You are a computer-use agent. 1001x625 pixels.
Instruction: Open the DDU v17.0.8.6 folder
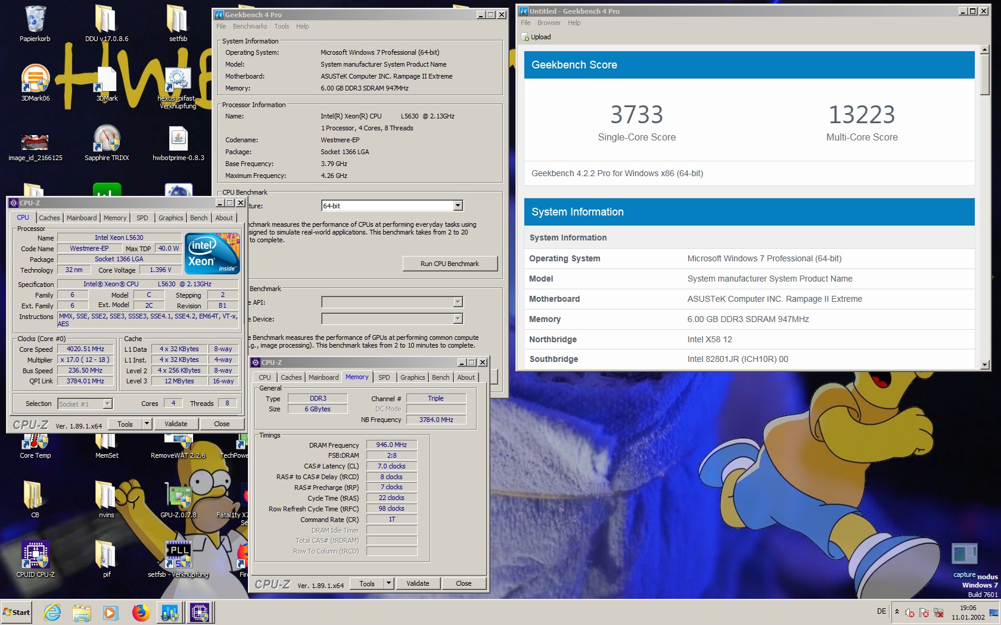[107, 24]
